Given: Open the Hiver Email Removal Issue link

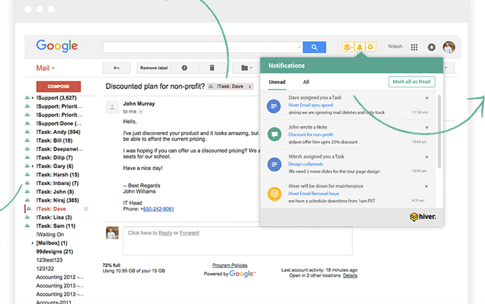Looking at the screenshot, I should [314, 193].
